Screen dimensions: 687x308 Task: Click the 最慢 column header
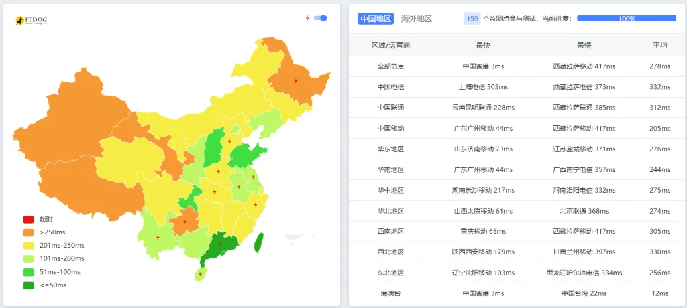tap(584, 45)
